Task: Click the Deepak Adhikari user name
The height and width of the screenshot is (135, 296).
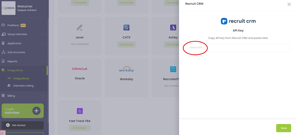Action: click(27, 10)
